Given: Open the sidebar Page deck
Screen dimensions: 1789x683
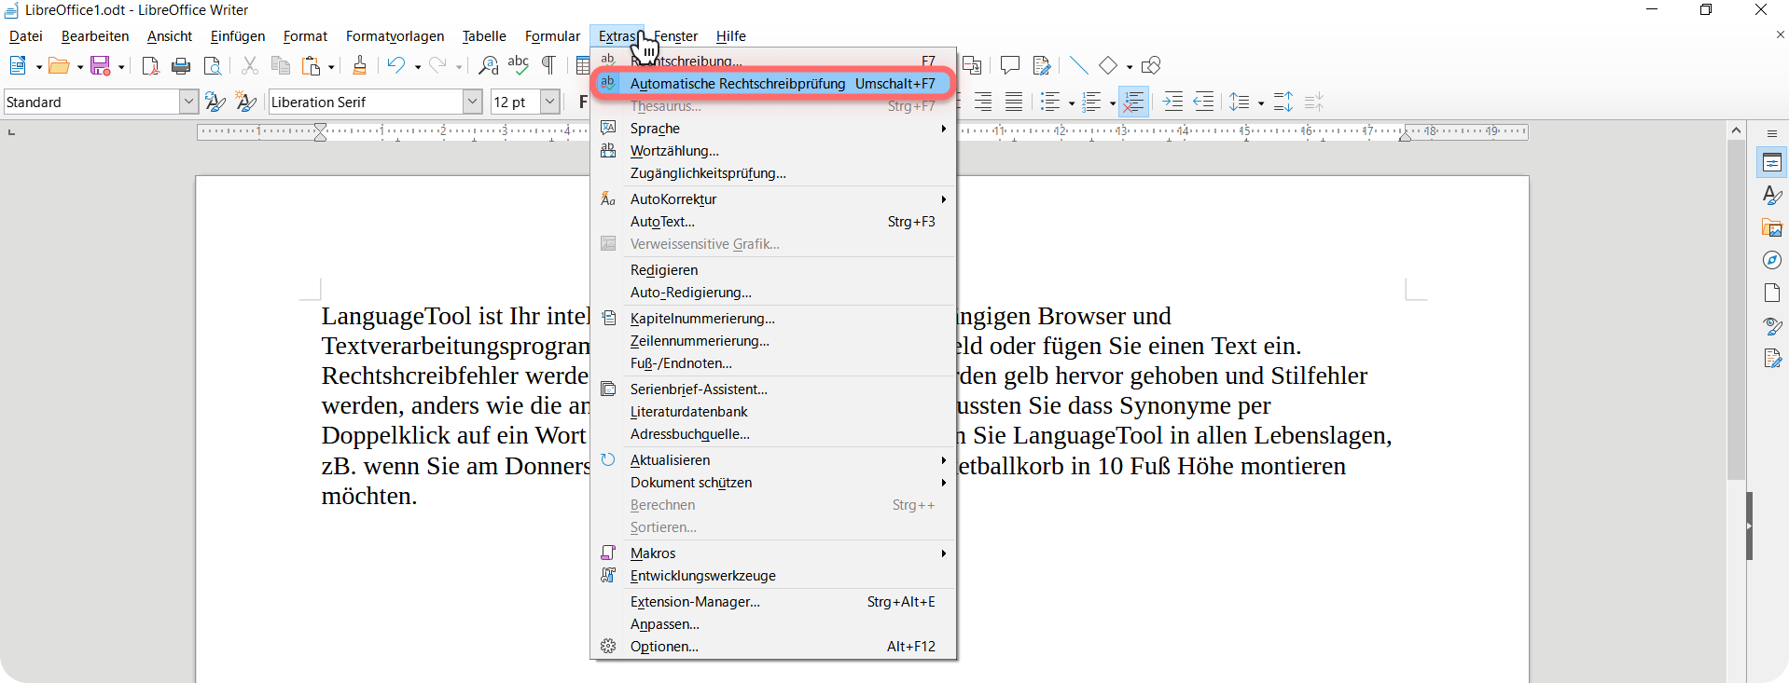Looking at the screenshot, I should (x=1772, y=294).
